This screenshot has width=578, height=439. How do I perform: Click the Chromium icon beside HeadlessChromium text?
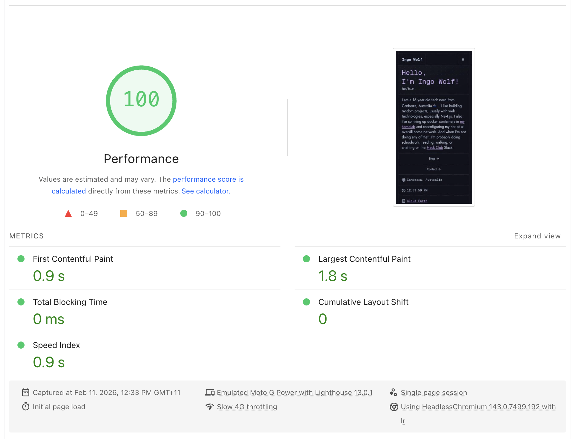click(394, 407)
